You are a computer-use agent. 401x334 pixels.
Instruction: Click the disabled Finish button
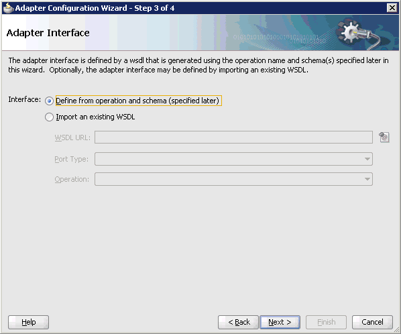coord(327,322)
